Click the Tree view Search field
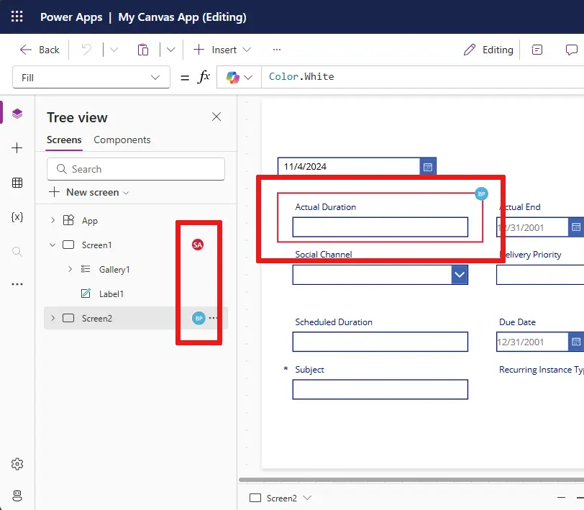 tap(136, 169)
